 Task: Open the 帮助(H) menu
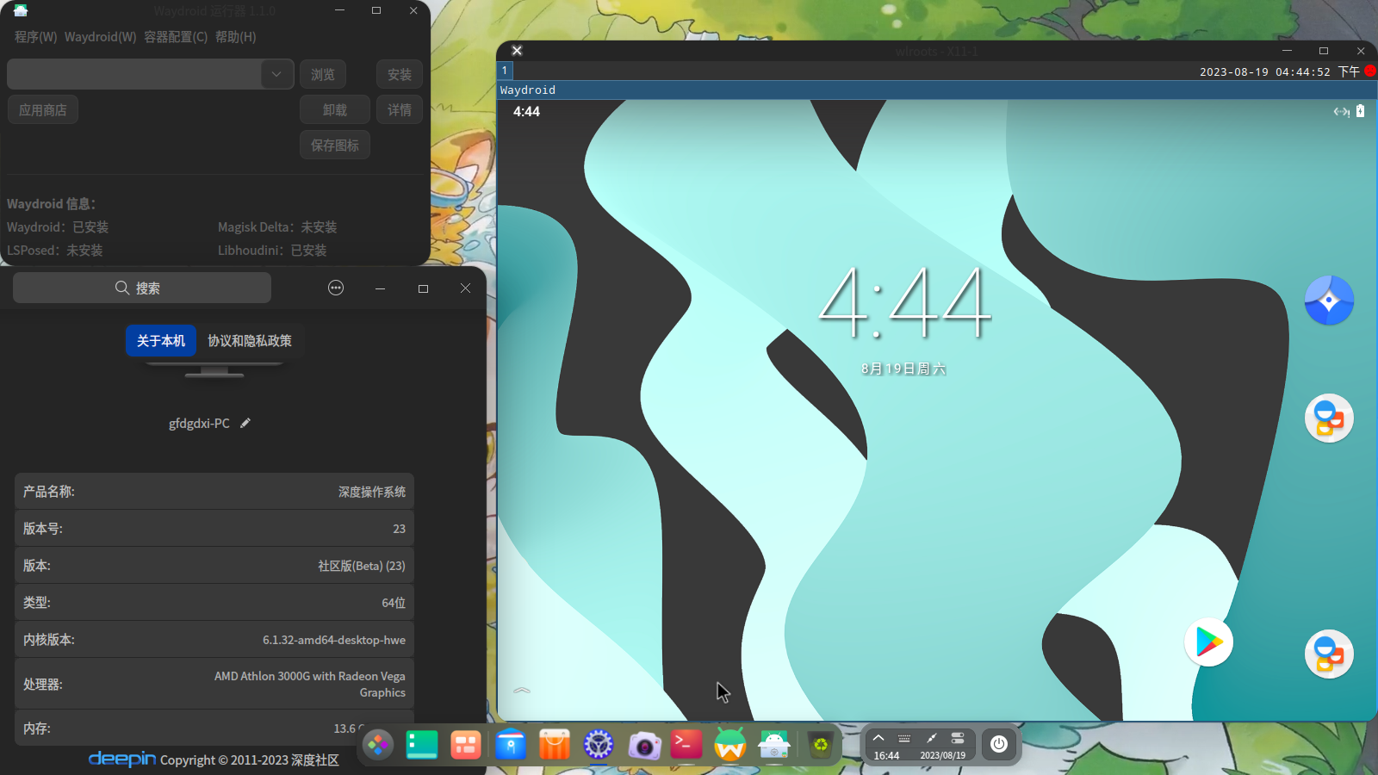point(235,37)
